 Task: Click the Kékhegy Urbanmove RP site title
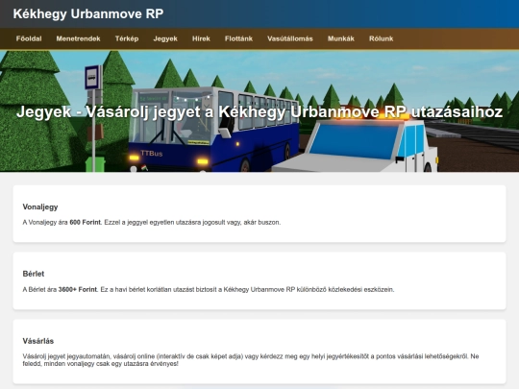tap(88, 13)
